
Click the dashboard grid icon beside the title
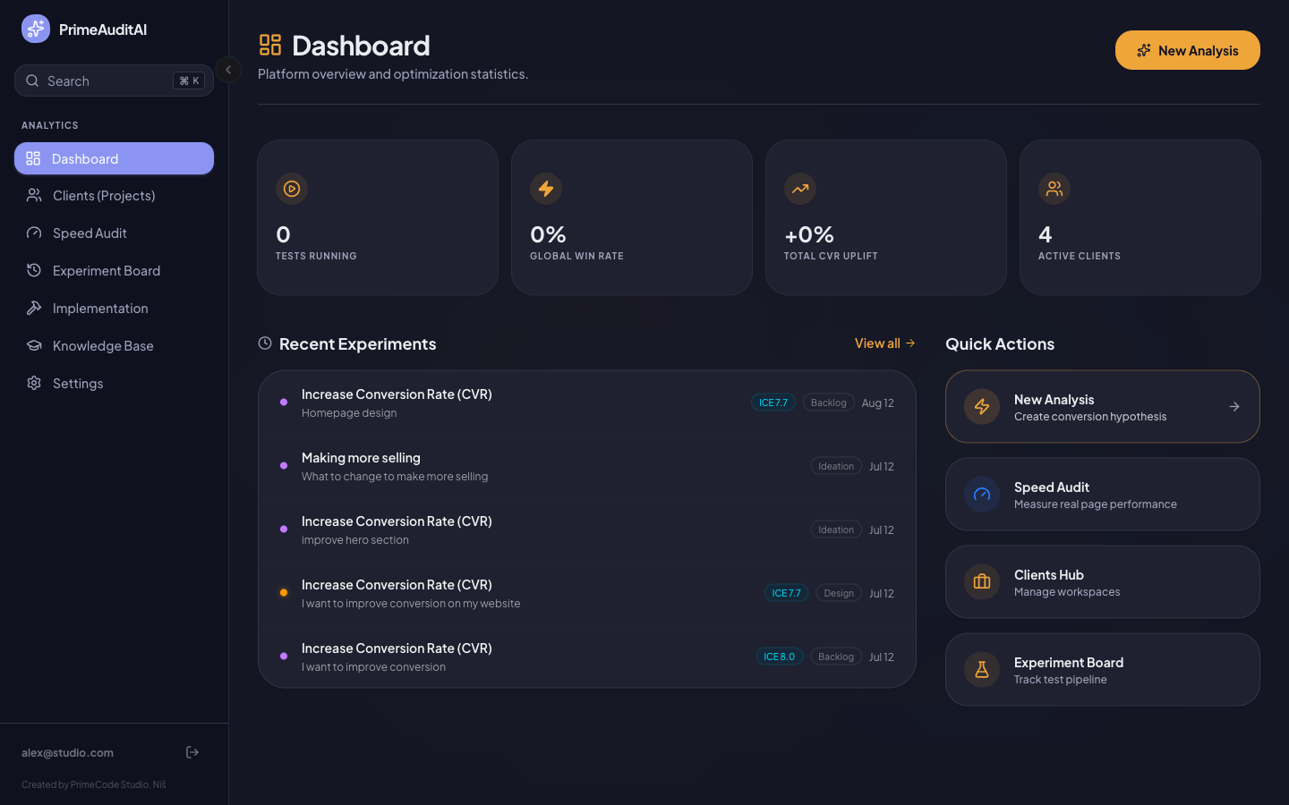tap(270, 45)
